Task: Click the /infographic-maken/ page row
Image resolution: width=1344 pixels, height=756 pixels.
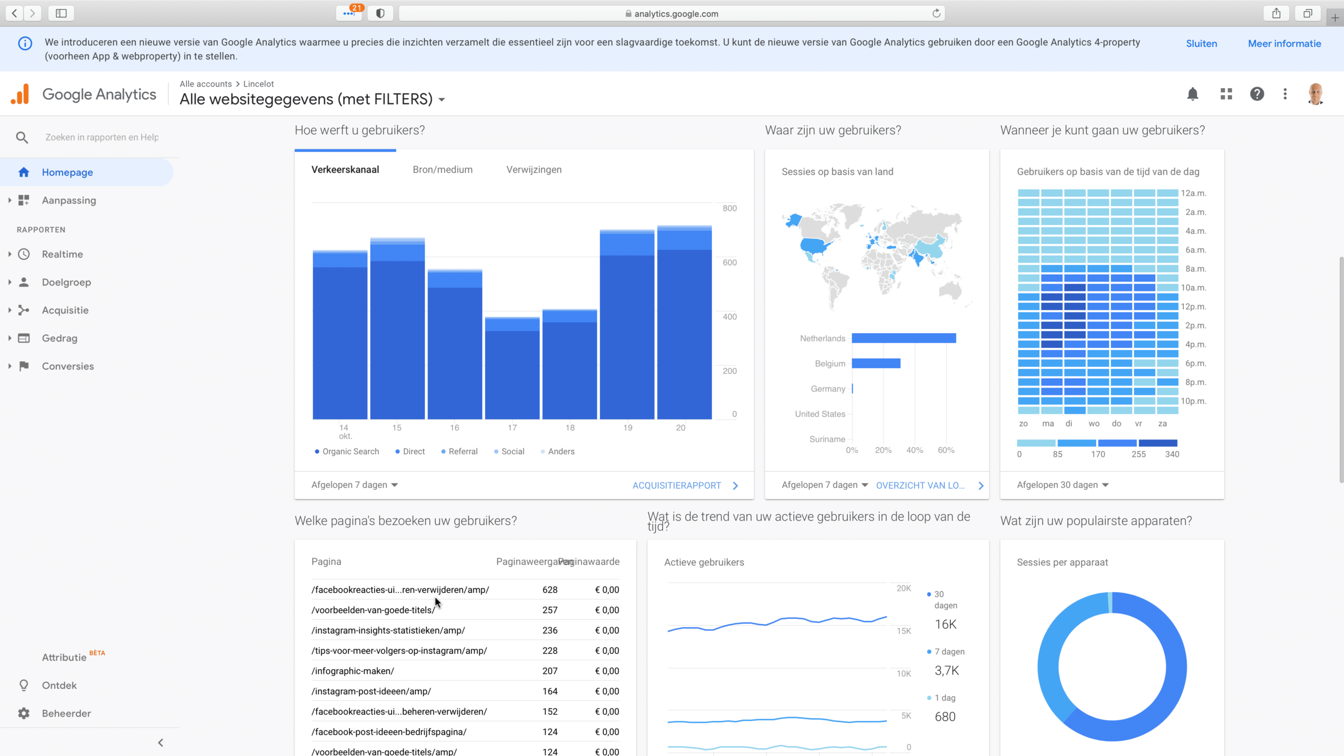Action: click(x=465, y=670)
